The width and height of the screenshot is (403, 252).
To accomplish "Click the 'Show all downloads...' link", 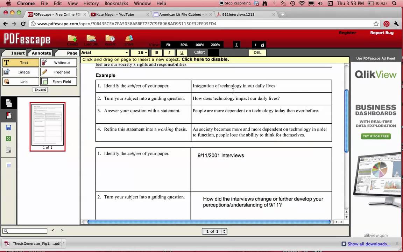I will [369, 244].
